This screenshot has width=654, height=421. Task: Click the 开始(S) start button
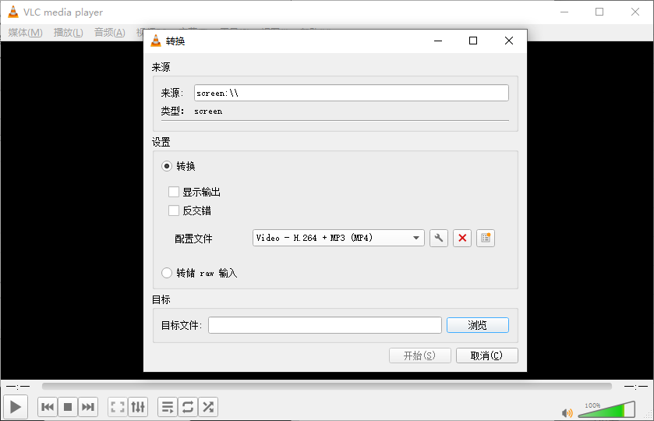419,356
